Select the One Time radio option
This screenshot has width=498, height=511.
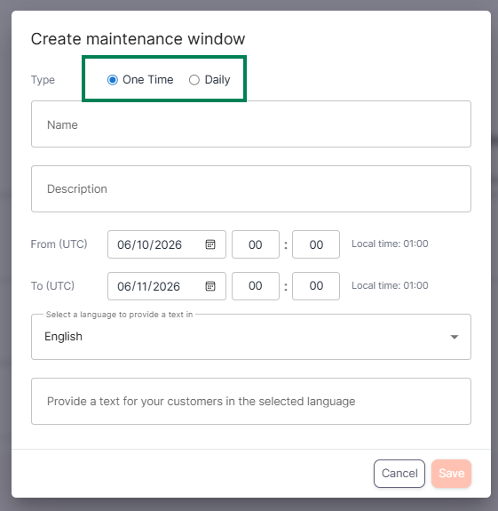pos(113,80)
